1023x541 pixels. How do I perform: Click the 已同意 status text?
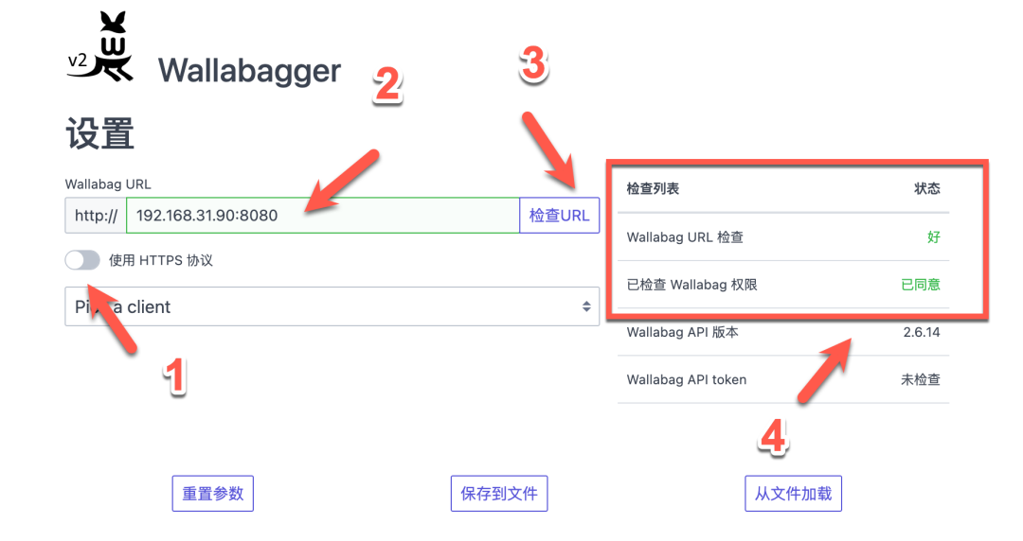tap(921, 285)
